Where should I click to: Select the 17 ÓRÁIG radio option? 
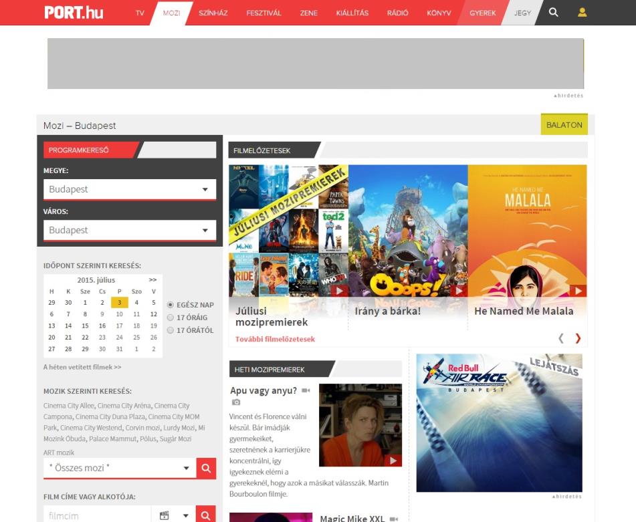point(171,317)
